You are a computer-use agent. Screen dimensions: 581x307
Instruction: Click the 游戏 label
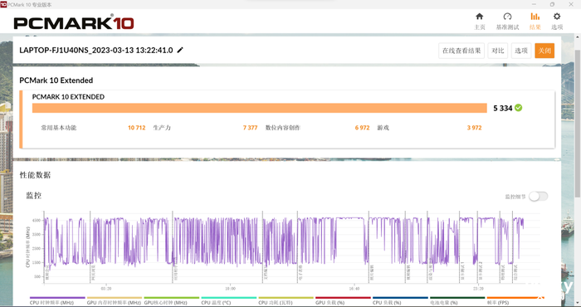coord(383,128)
